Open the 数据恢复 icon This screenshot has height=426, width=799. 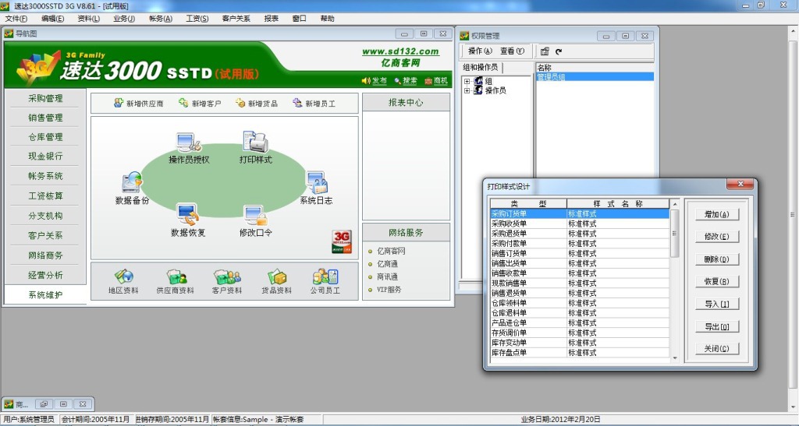click(187, 214)
